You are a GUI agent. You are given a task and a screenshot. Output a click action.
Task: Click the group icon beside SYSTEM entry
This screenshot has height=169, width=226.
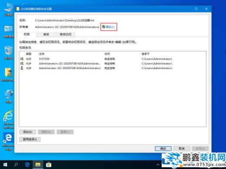click(22, 59)
